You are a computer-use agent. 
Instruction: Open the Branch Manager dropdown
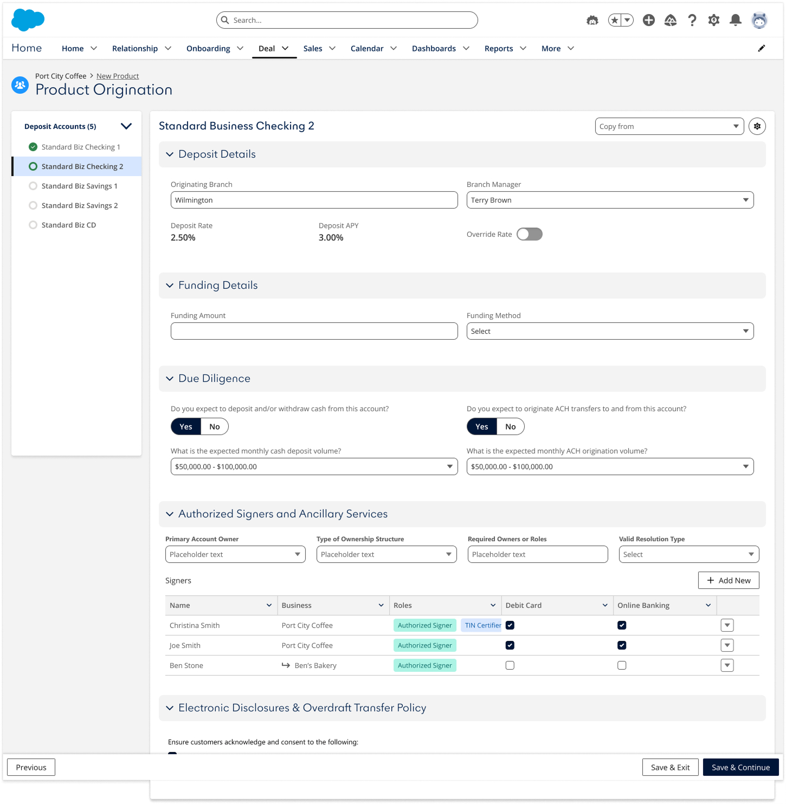pos(609,200)
